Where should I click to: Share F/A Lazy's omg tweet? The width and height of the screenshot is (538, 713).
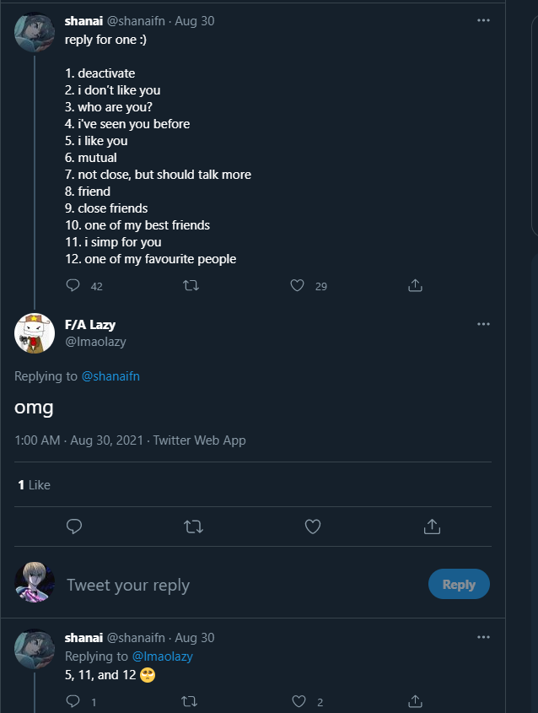[432, 527]
